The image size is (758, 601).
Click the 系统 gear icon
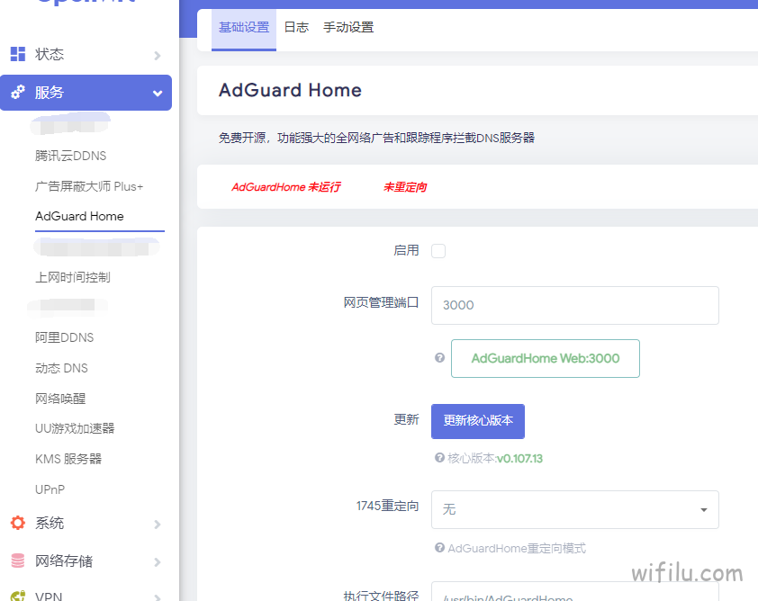pyautogui.click(x=18, y=523)
